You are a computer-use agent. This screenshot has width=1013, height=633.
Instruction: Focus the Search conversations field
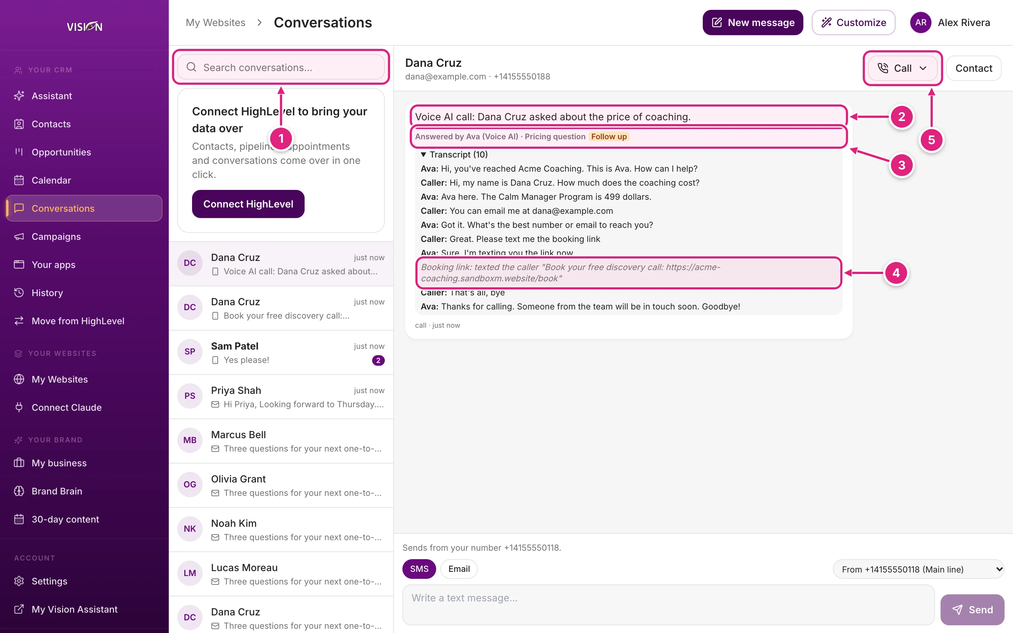281,67
